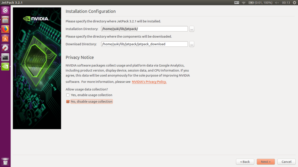Click NVIDIA banner image

coord(37,68)
